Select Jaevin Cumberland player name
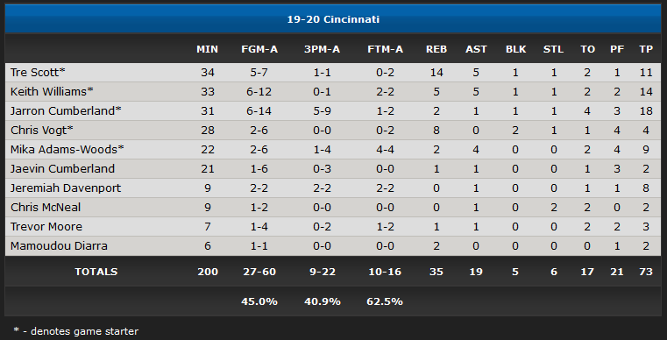The image size is (667, 340). 62,168
